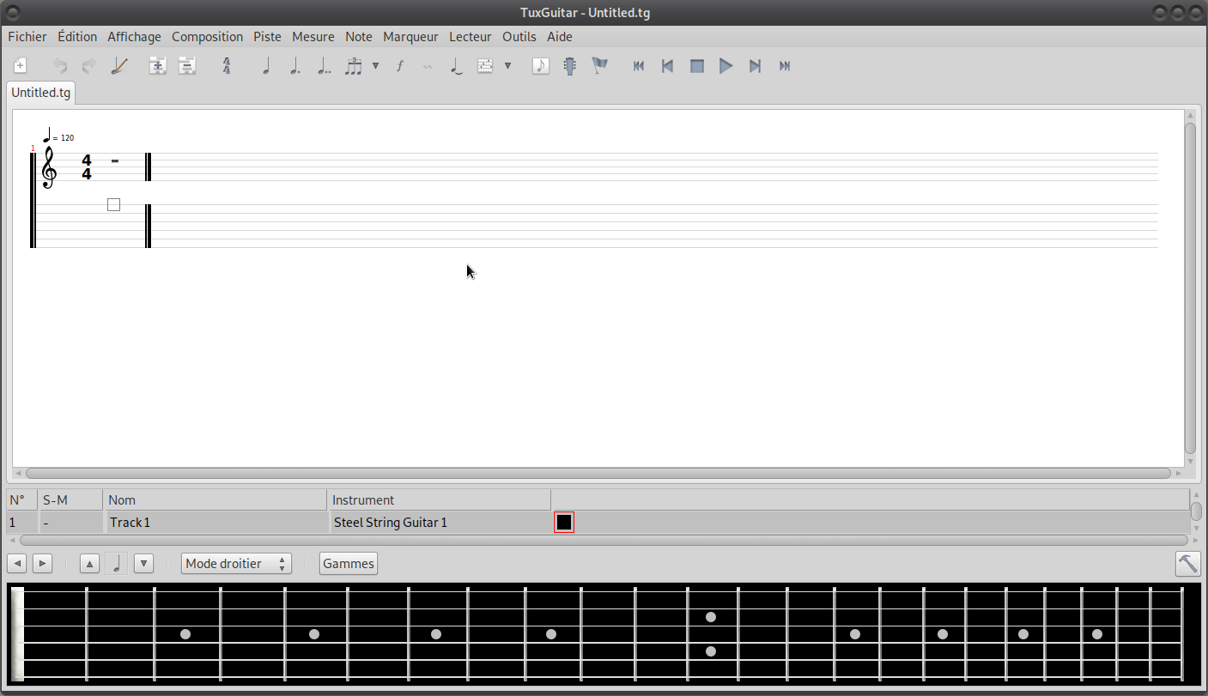Select the double-dotted note icon
Screen dimensions: 1208x696
[324, 66]
